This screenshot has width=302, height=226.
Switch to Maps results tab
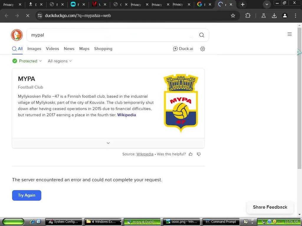click(x=84, y=49)
